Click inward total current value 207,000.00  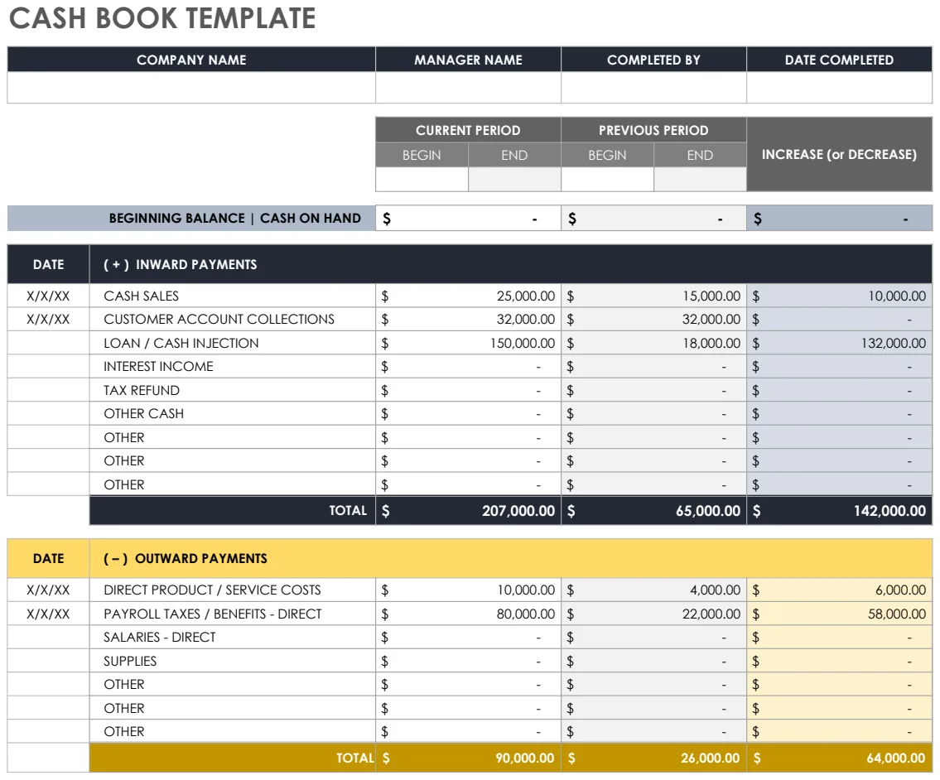[x=518, y=511]
